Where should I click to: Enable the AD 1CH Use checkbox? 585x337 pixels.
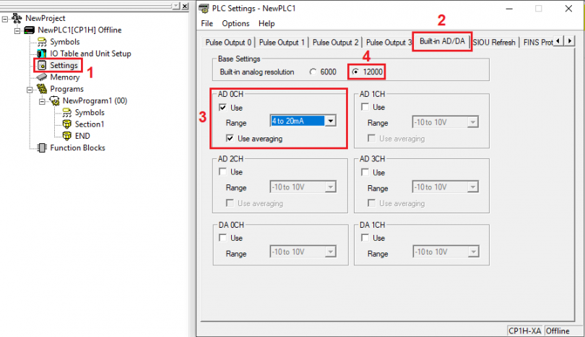[x=364, y=107]
